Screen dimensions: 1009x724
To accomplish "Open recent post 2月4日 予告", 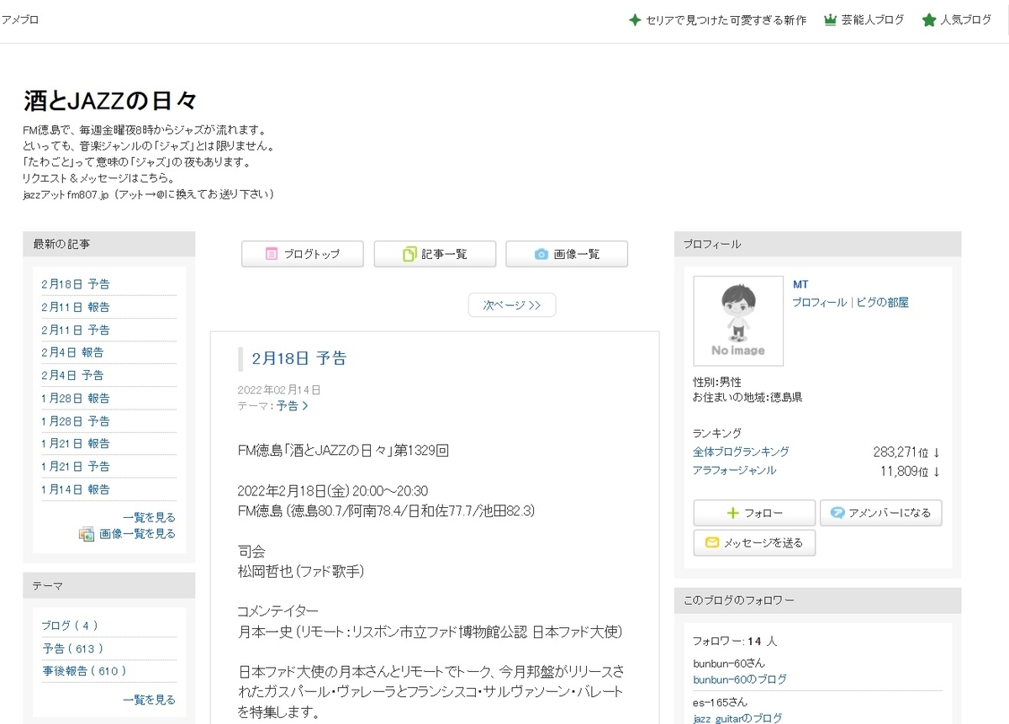I will [x=72, y=375].
